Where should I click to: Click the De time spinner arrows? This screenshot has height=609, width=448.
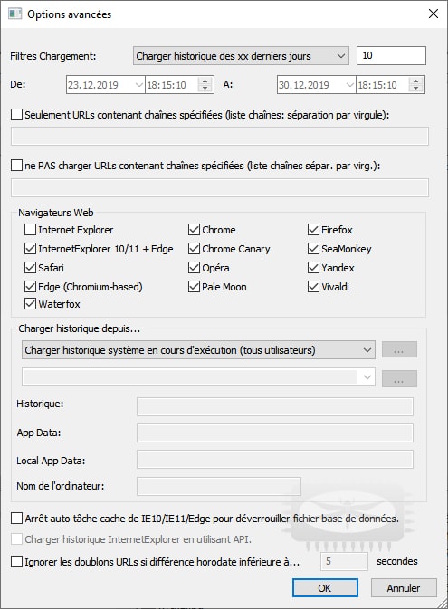point(205,85)
